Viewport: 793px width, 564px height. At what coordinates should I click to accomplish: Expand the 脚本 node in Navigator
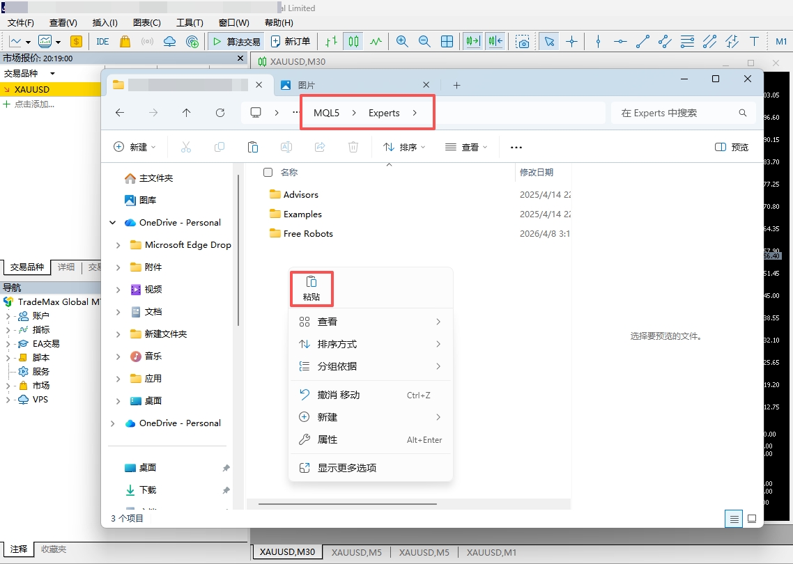[8, 358]
